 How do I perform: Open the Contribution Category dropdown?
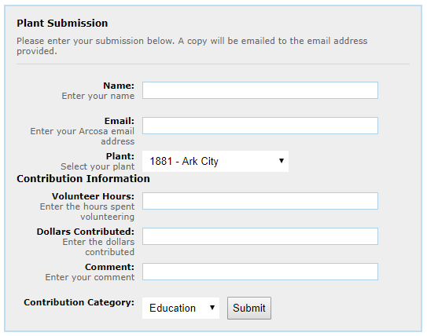point(181,308)
